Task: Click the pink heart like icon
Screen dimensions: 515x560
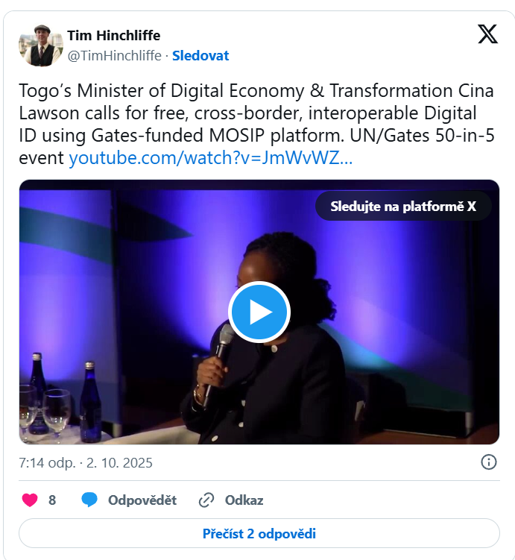Action: coord(30,500)
